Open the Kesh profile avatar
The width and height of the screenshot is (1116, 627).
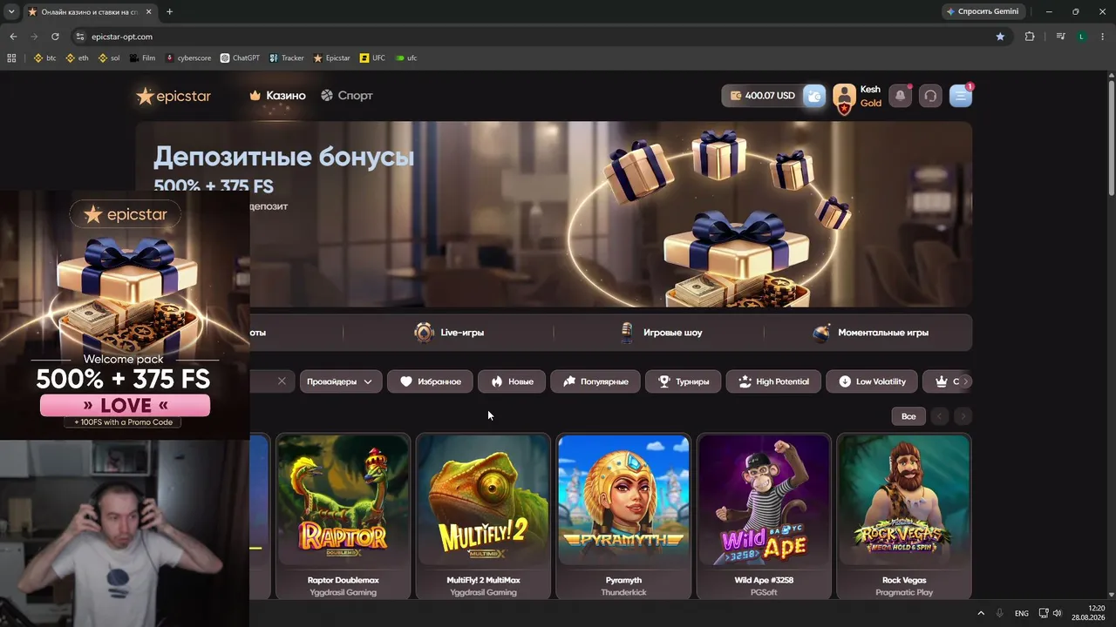(x=844, y=98)
